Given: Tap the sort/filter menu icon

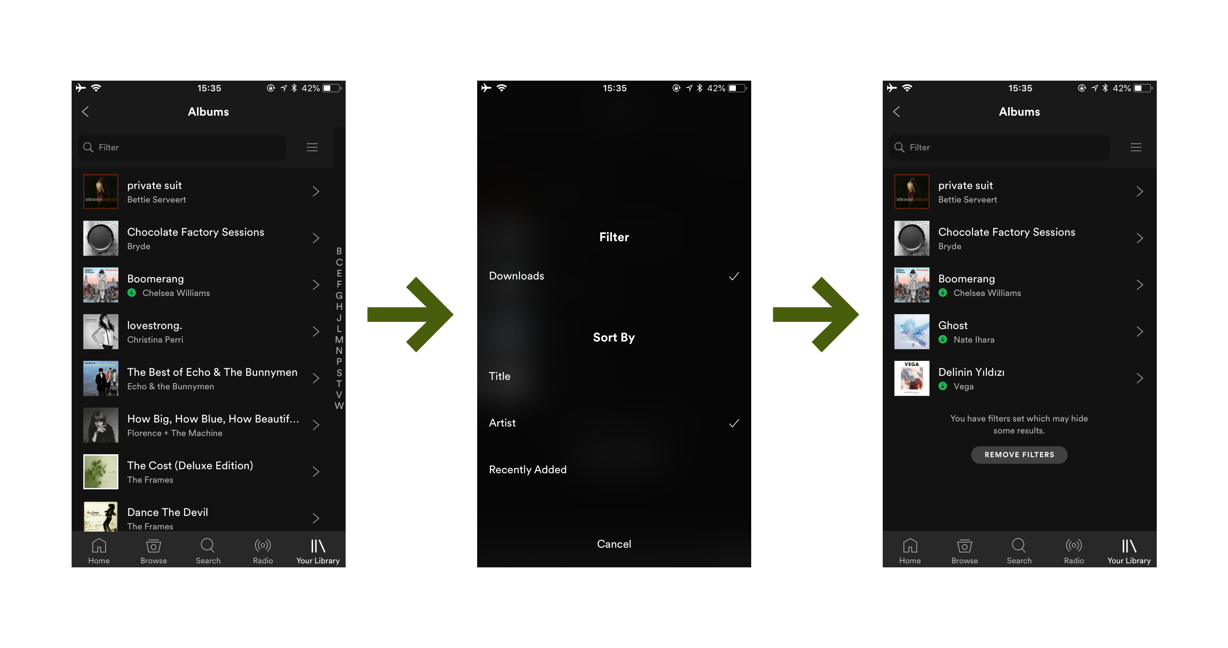Looking at the screenshot, I should tap(313, 147).
